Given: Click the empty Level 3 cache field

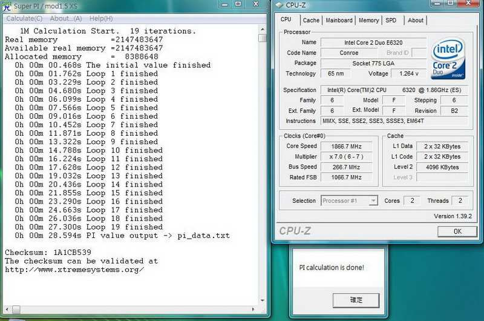Looking at the screenshot, I should (x=442, y=177).
